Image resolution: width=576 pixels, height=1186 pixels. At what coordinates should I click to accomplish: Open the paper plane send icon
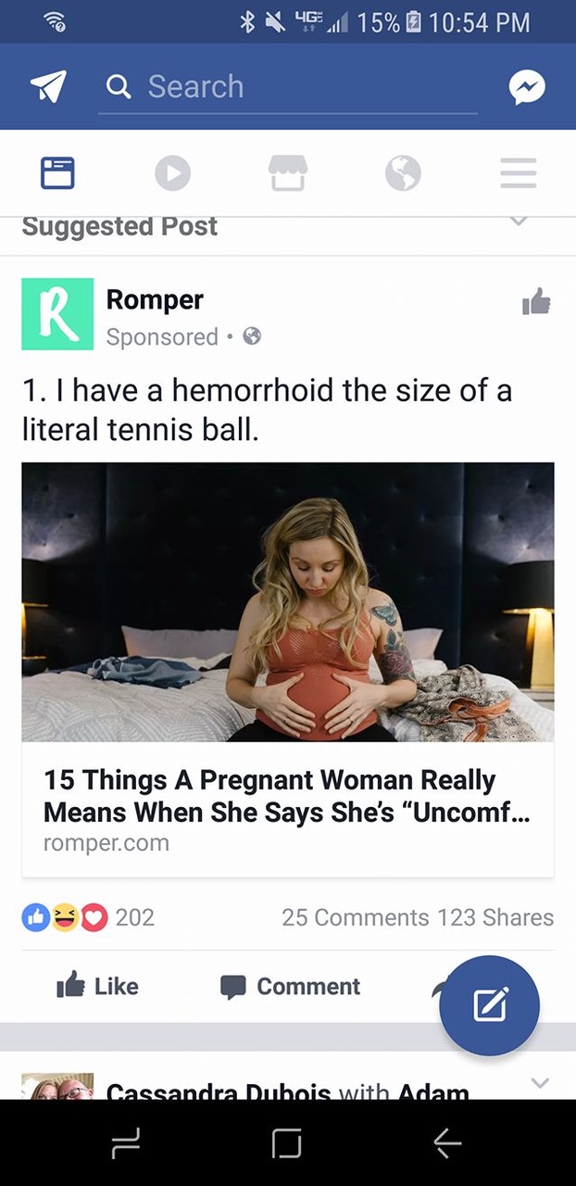coord(48,86)
